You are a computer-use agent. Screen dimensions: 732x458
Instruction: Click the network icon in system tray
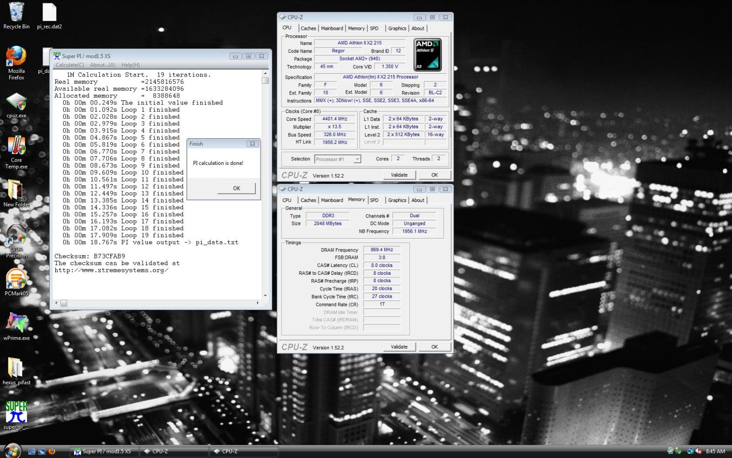690,451
